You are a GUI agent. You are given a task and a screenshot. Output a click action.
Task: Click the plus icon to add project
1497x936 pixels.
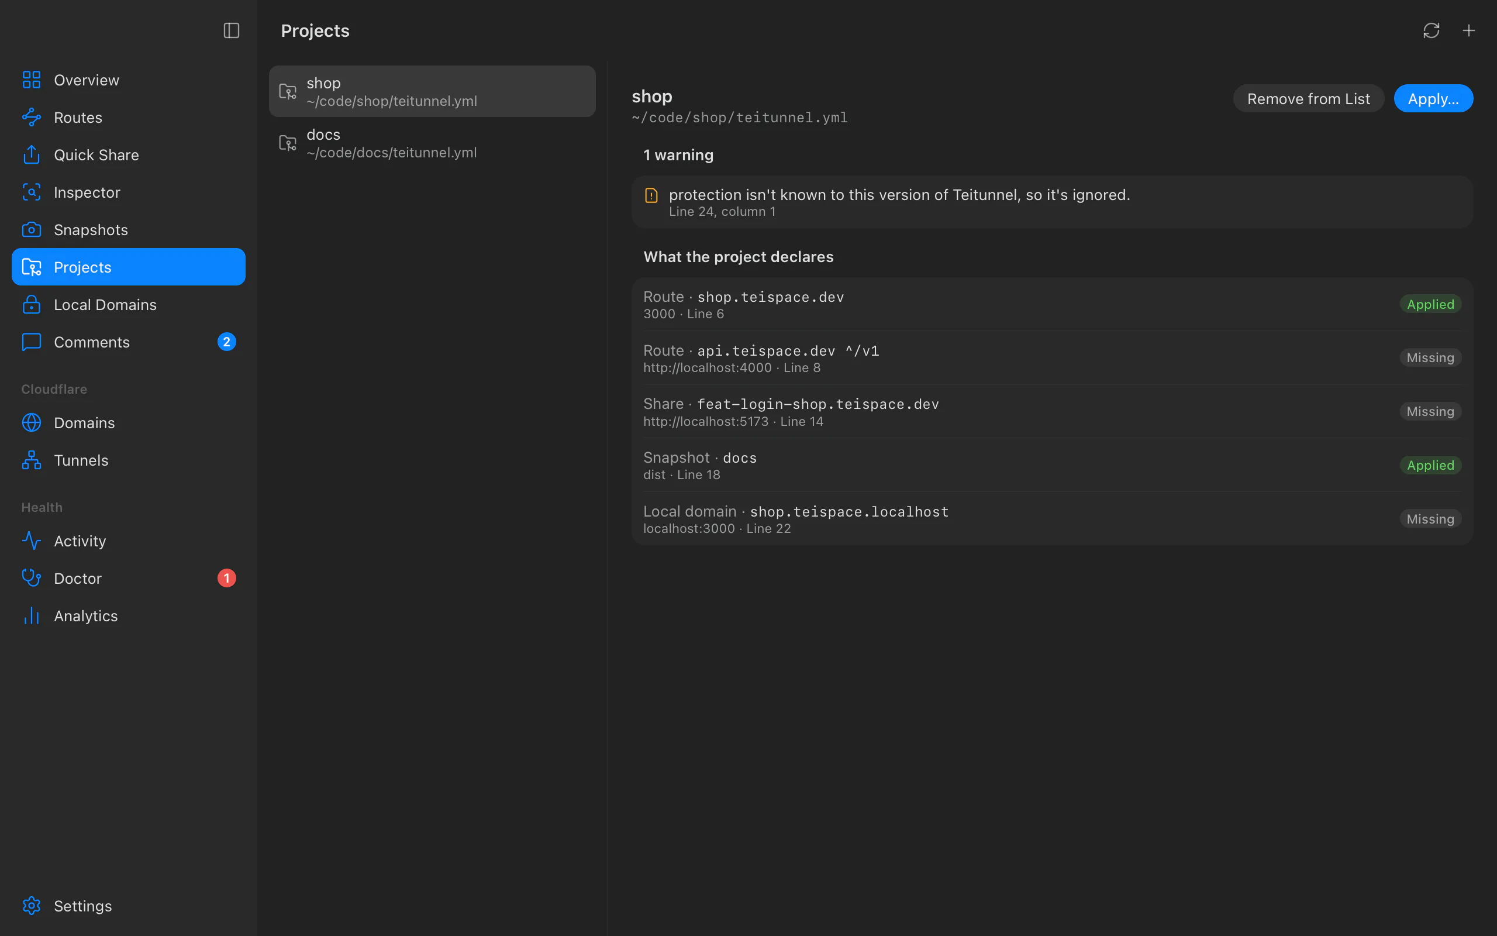pos(1468,30)
